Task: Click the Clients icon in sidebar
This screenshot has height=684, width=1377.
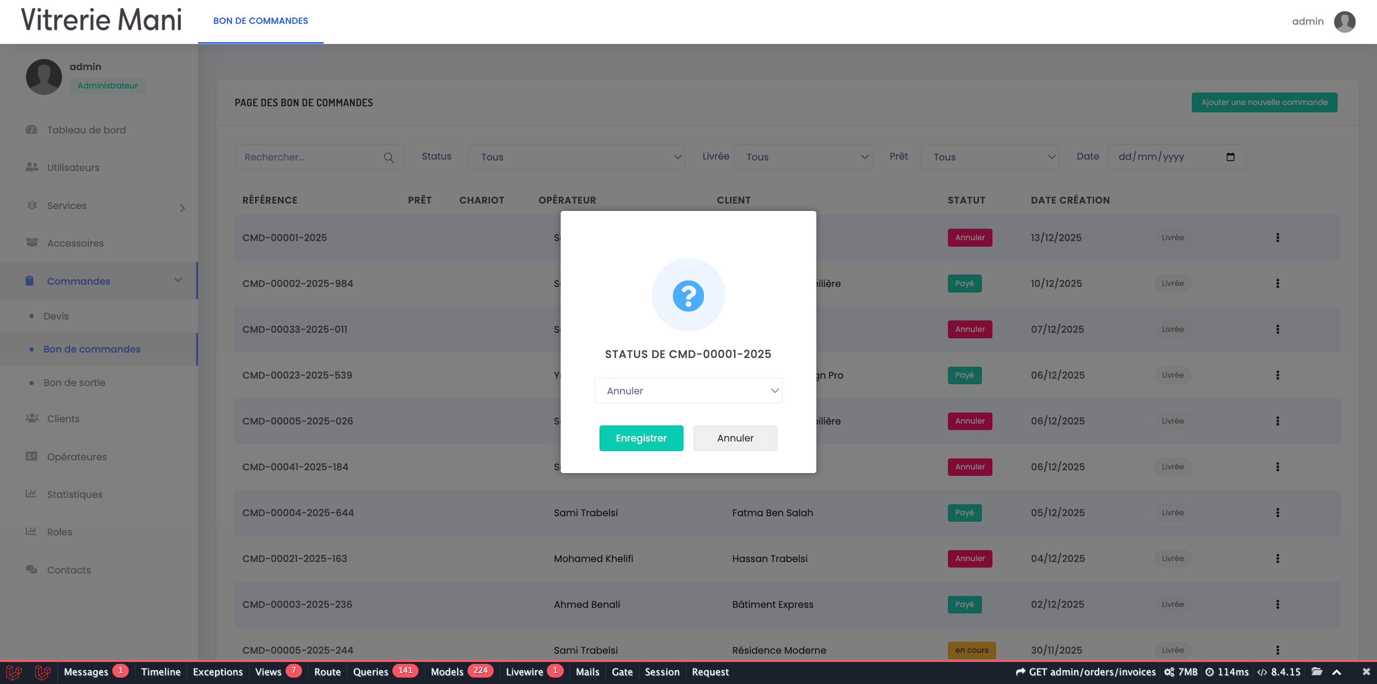Action: click(x=32, y=418)
